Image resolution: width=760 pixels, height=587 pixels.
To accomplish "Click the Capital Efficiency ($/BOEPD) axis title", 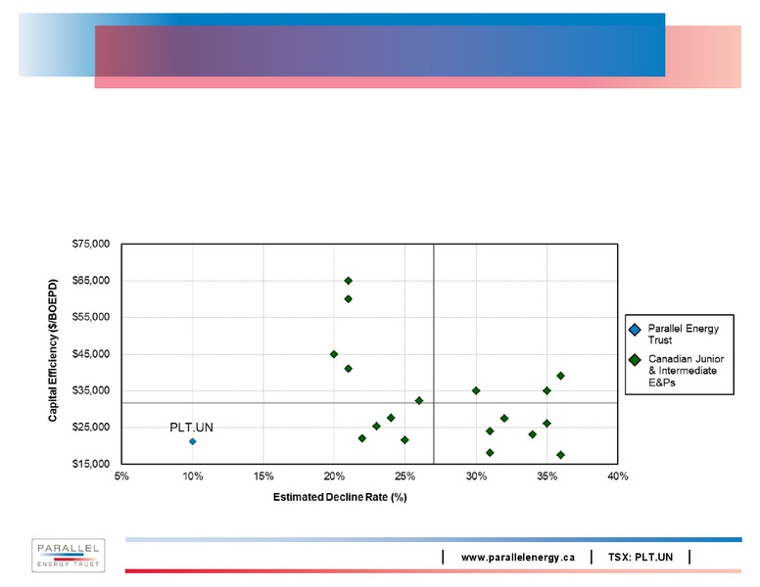I will (x=52, y=350).
